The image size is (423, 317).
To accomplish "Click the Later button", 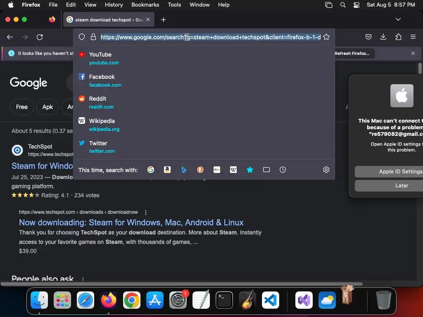I will (x=389, y=185).
